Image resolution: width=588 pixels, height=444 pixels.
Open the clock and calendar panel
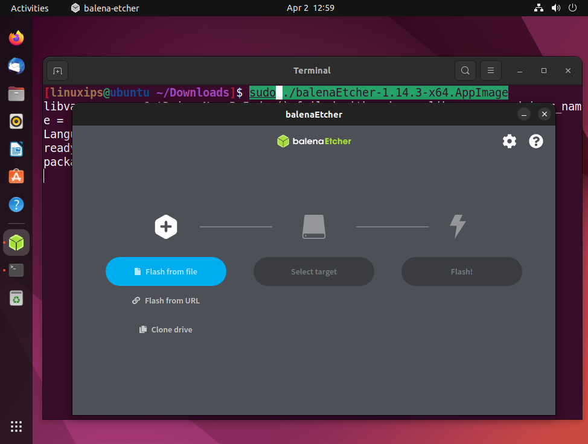[310, 8]
